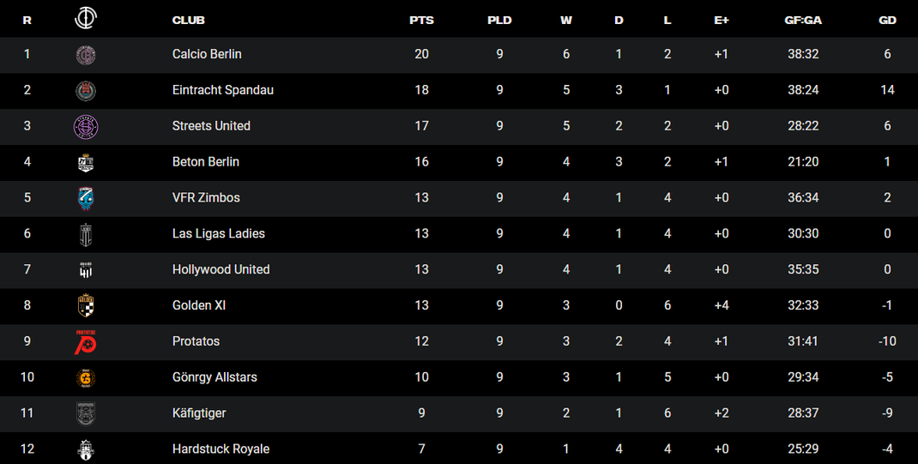Click the GF:GA column header
This screenshot has width=918, height=464.
[x=803, y=20]
